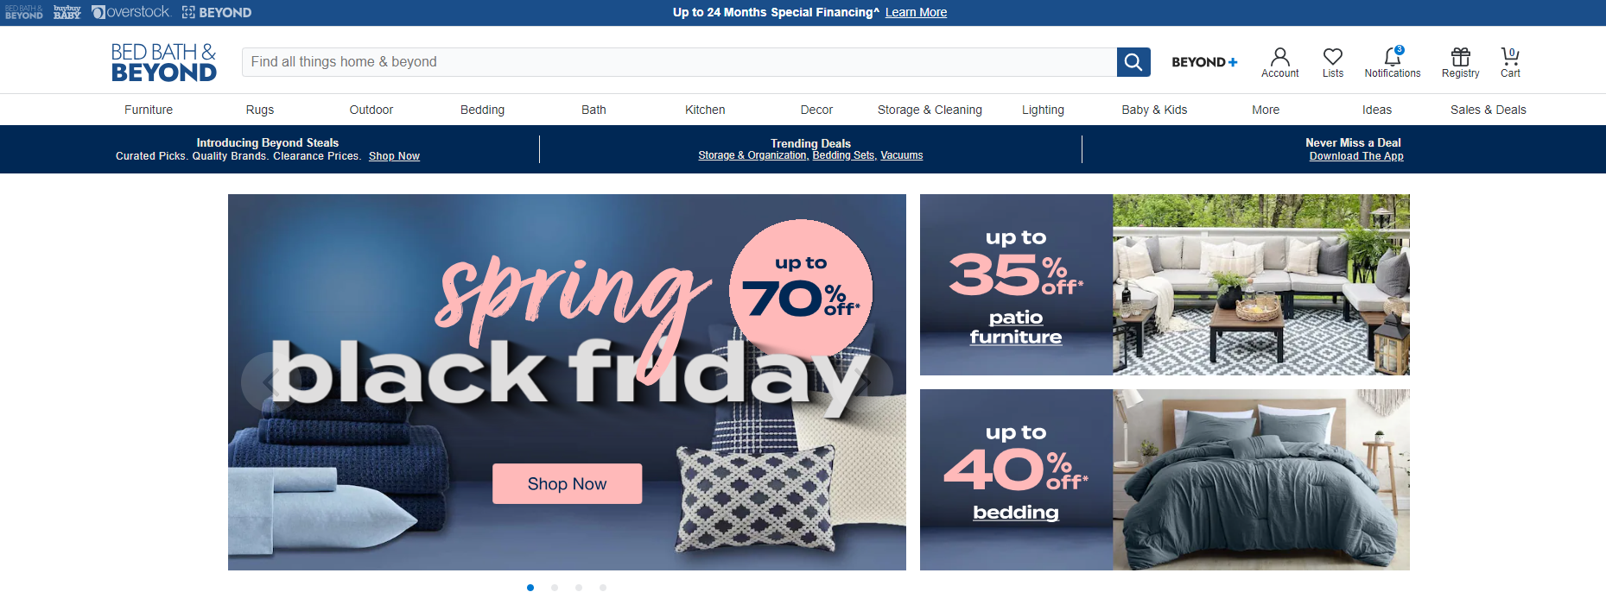Viewport: 1606px width, 592px height.
Task: Click the Bed Bath & Beyond logo
Action: (x=164, y=62)
